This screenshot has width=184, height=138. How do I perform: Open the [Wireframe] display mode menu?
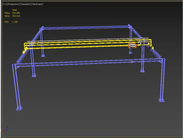37,4
